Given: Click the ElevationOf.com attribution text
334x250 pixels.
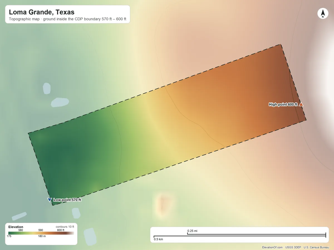Looking at the screenshot, I should click(x=272, y=247).
